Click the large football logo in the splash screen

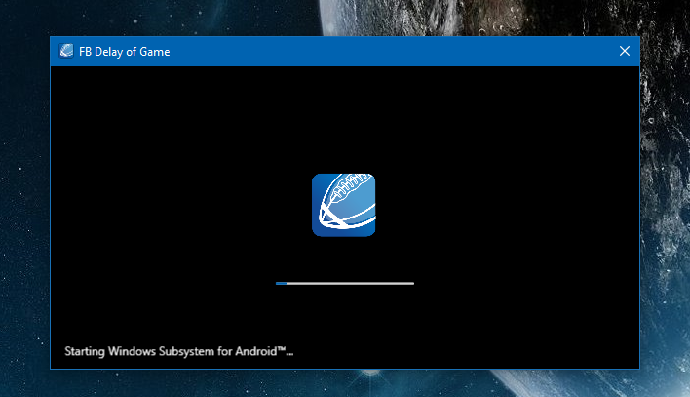point(344,205)
